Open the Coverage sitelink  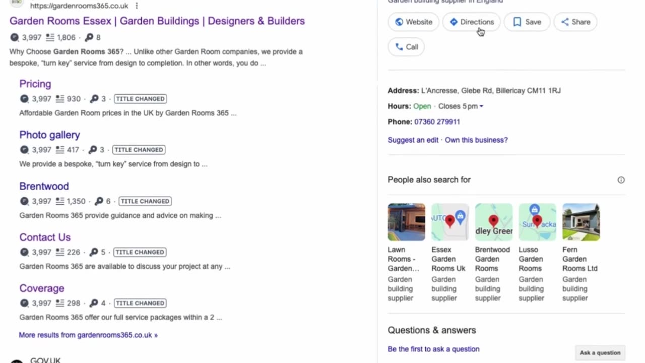pos(42,288)
